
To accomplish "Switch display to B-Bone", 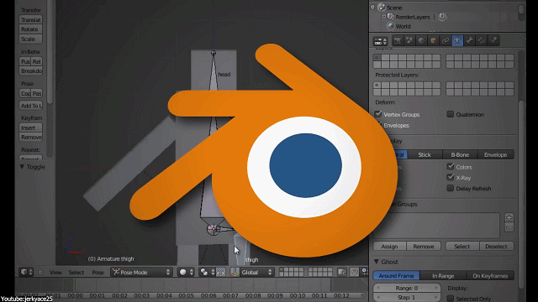I will [460, 154].
